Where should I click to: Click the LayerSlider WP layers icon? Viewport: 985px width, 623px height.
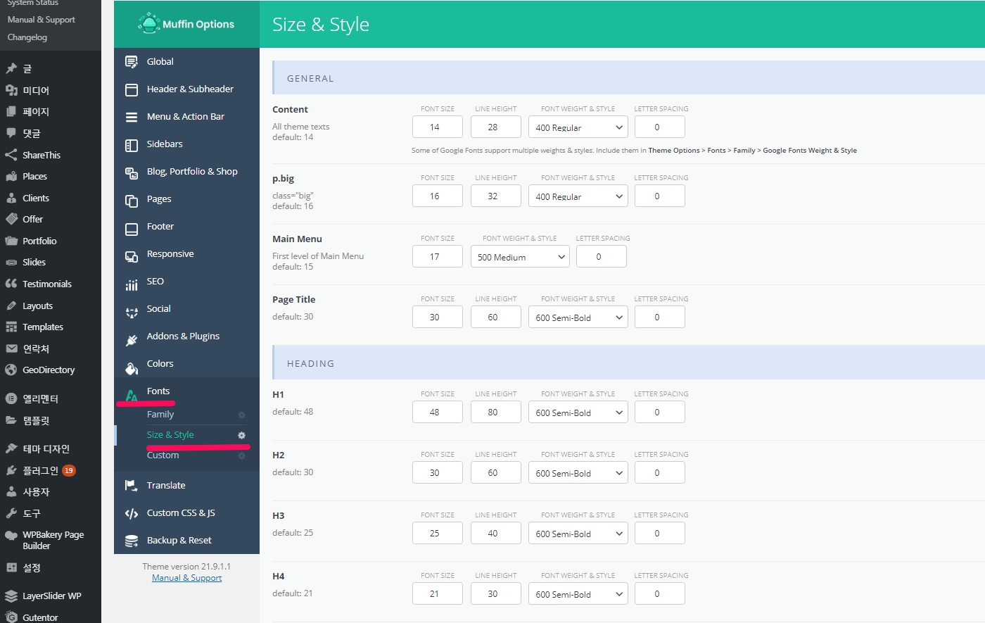click(x=11, y=596)
